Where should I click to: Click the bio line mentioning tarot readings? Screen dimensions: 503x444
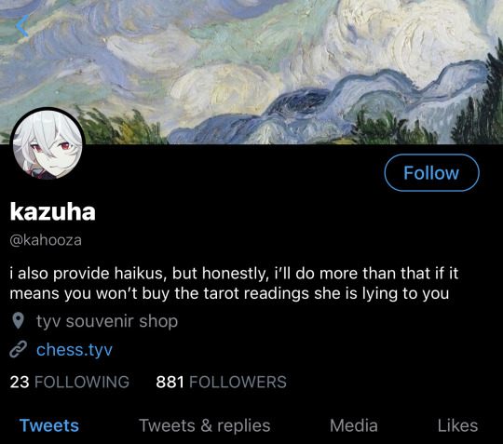pyautogui.click(x=229, y=293)
